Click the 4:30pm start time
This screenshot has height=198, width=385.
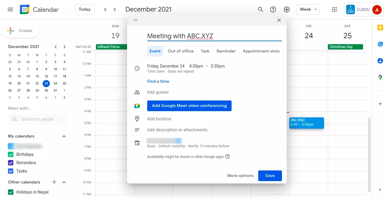click(x=196, y=66)
